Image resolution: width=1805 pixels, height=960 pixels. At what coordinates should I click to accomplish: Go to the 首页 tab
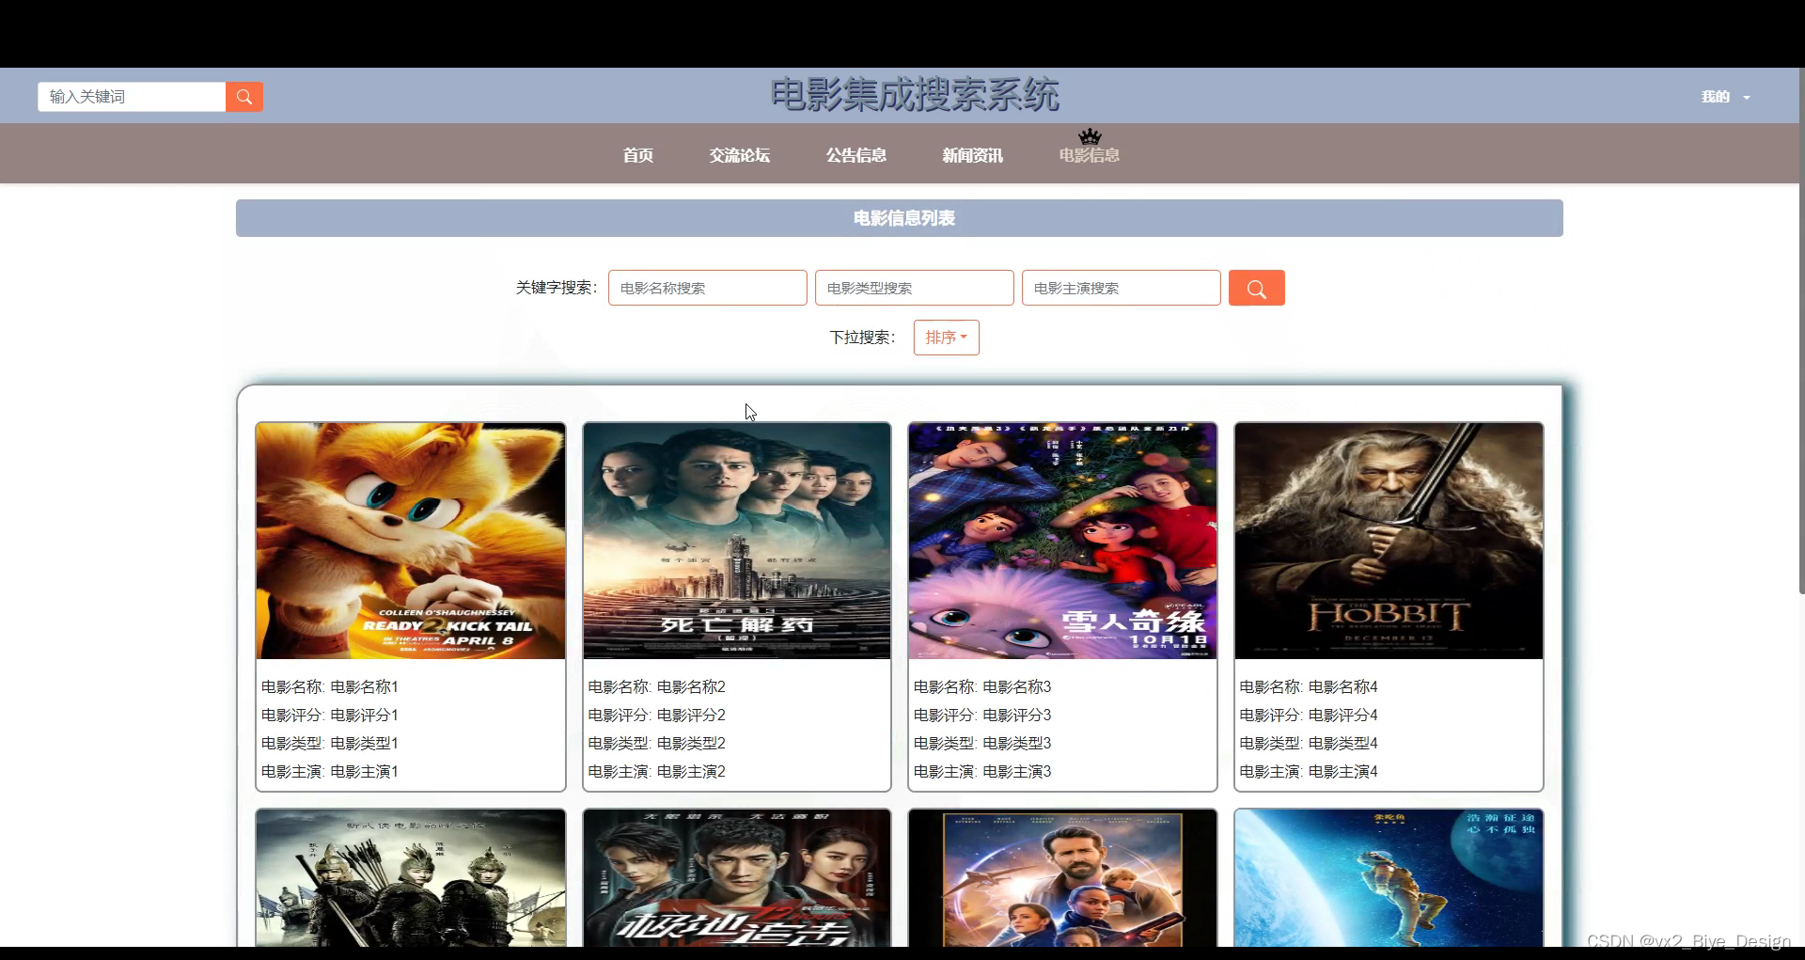[638, 155]
